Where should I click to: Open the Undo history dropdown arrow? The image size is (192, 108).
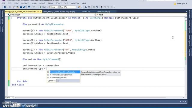pyautogui.click(x=31, y=7)
